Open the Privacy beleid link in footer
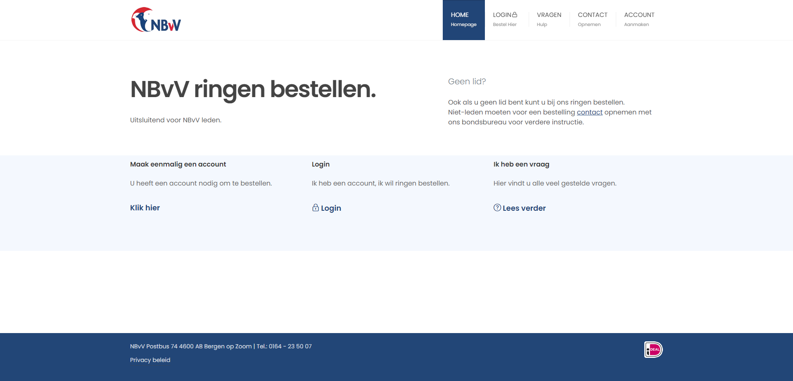Viewport: 793px width, 381px height. click(x=150, y=360)
